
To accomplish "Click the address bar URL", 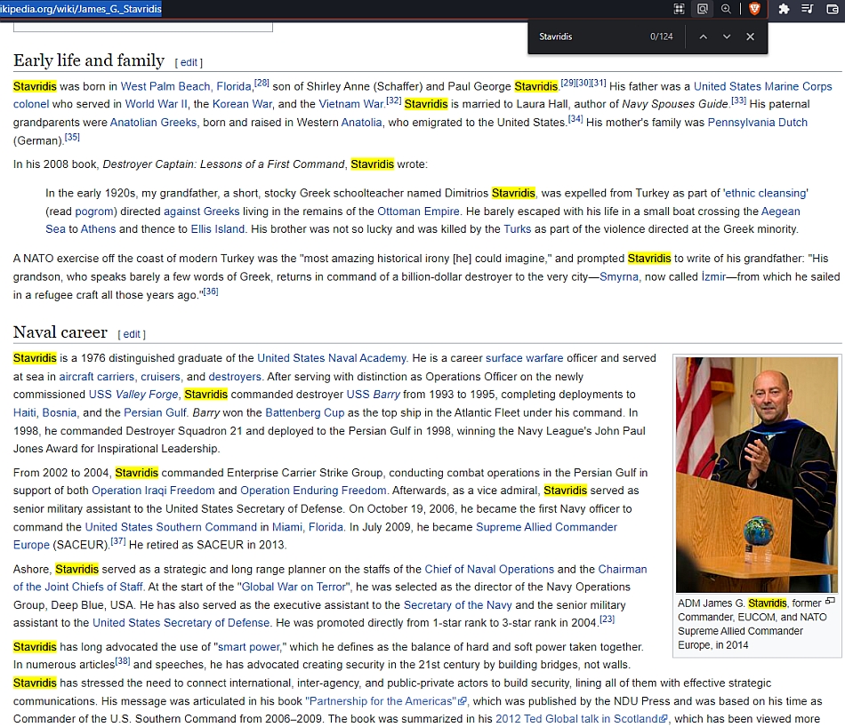I will click(x=80, y=9).
